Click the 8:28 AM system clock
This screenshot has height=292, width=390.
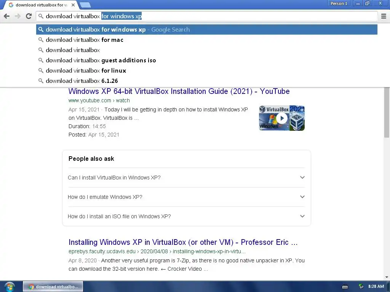[376, 287]
